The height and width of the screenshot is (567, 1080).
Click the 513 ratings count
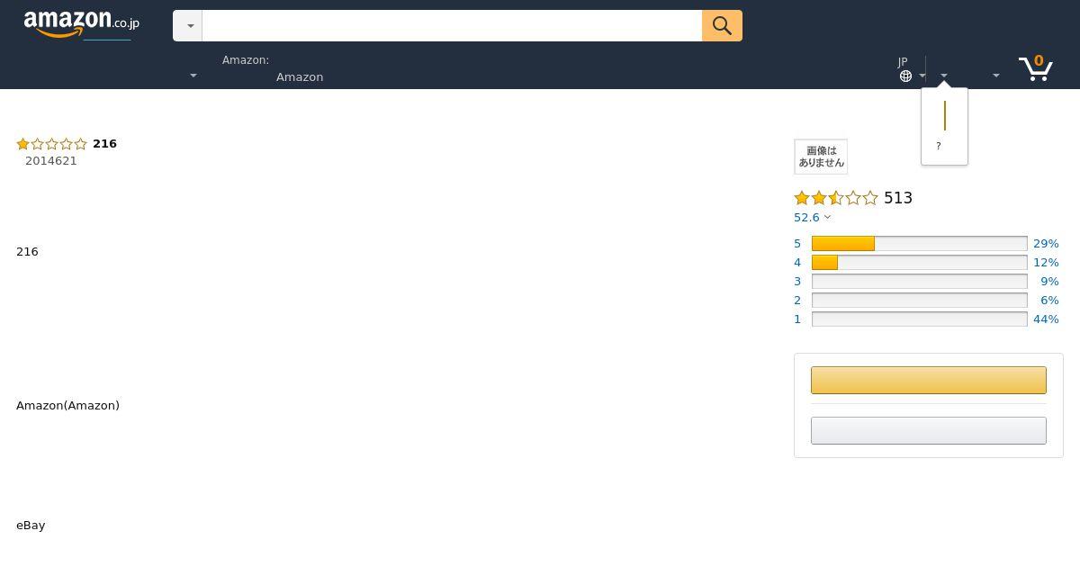click(x=898, y=198)
